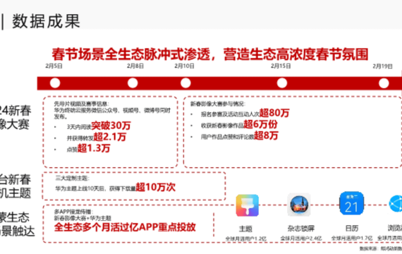Image resolution: width=402 pixels, height=254 pixels.
Task: Click the 主题 label under paintbrush icon
Action: coord(245,229)
